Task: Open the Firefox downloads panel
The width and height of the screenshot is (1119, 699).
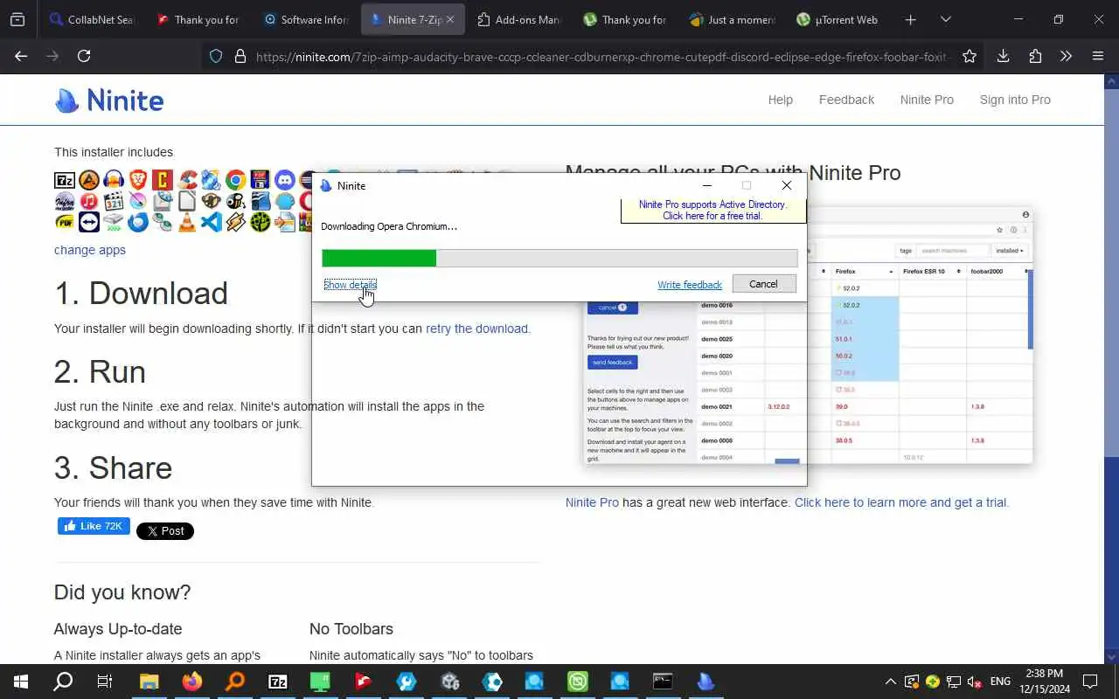Action: [1003, 56]
